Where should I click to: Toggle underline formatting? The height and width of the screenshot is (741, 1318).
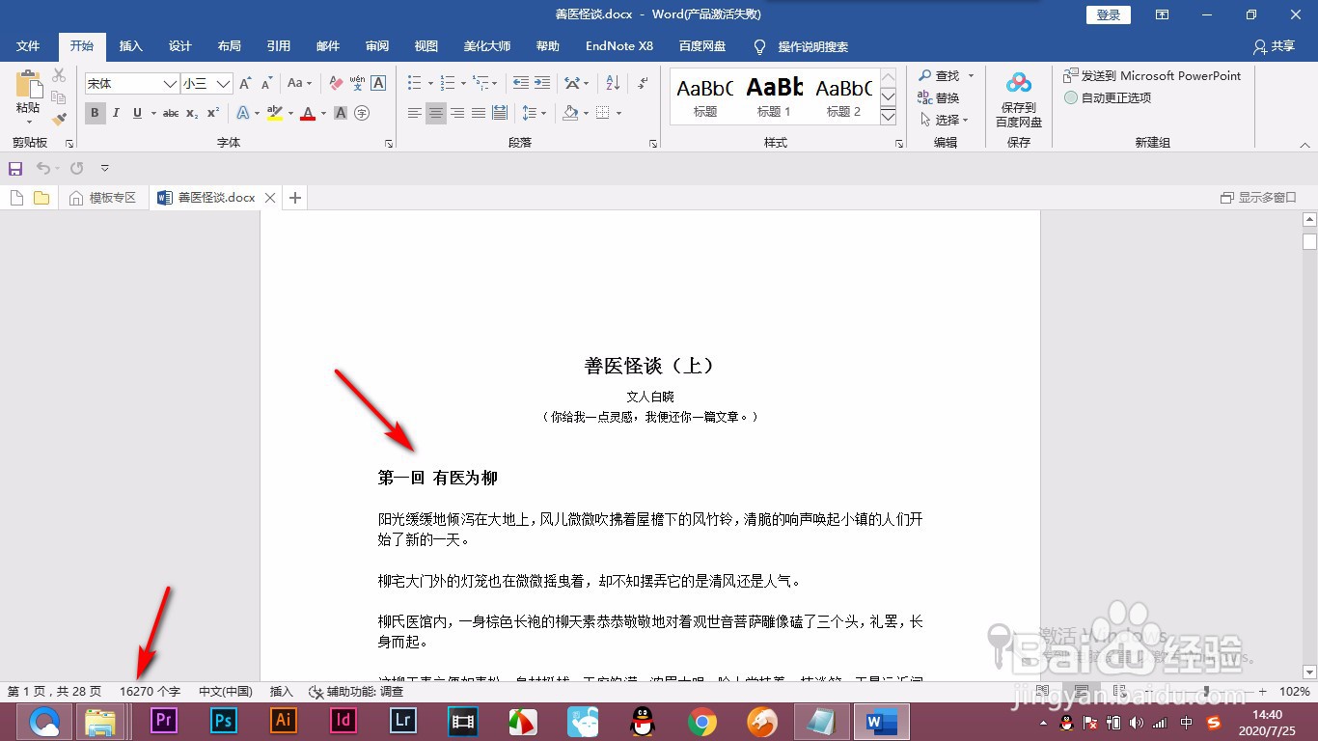pyautogui.click(x=136, y=113)
